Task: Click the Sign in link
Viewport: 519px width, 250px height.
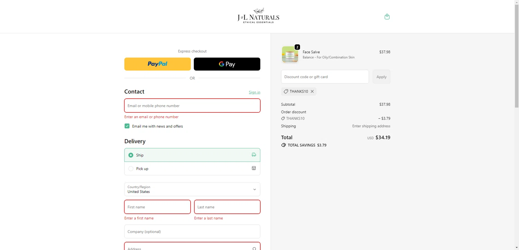Action: 254,92
